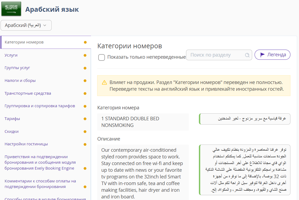Click the Категории номеров content heading
The width and height of the screenshot is (299, 200).
click(130, 46)
